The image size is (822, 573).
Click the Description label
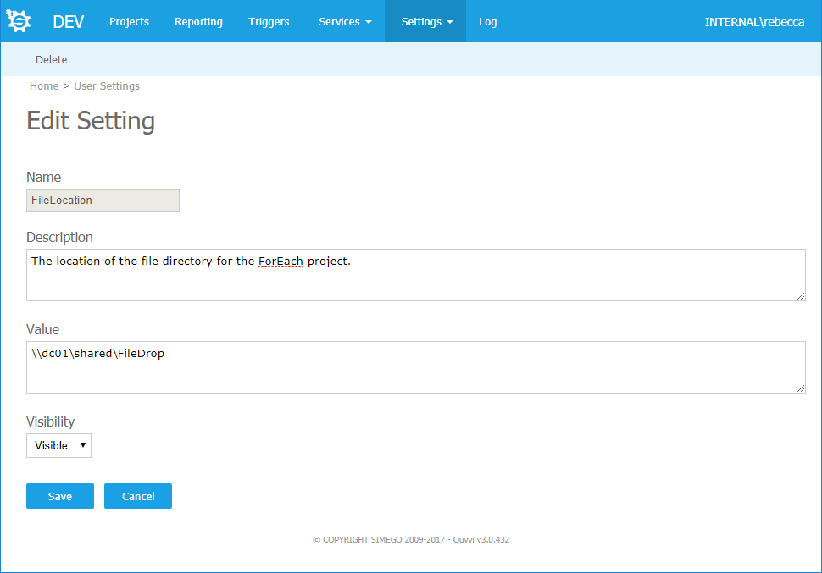(59, 237)
